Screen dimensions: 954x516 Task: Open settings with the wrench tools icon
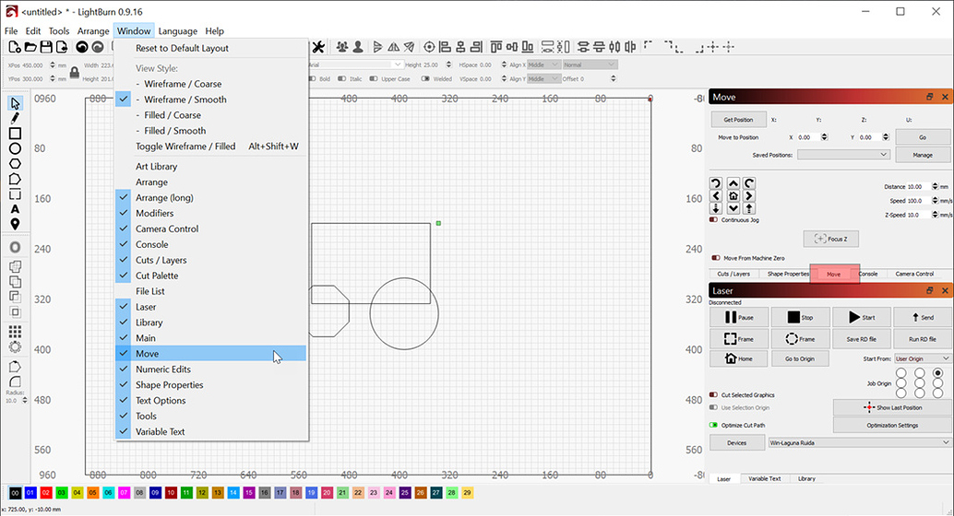point(318,47)
